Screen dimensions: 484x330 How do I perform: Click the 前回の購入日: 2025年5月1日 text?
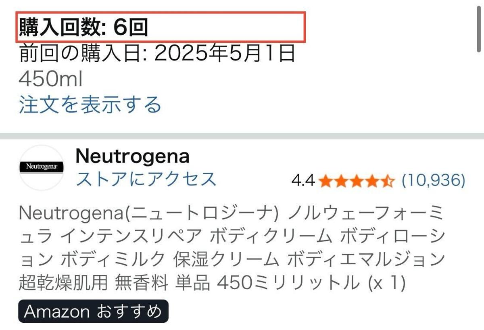[157, 54]
